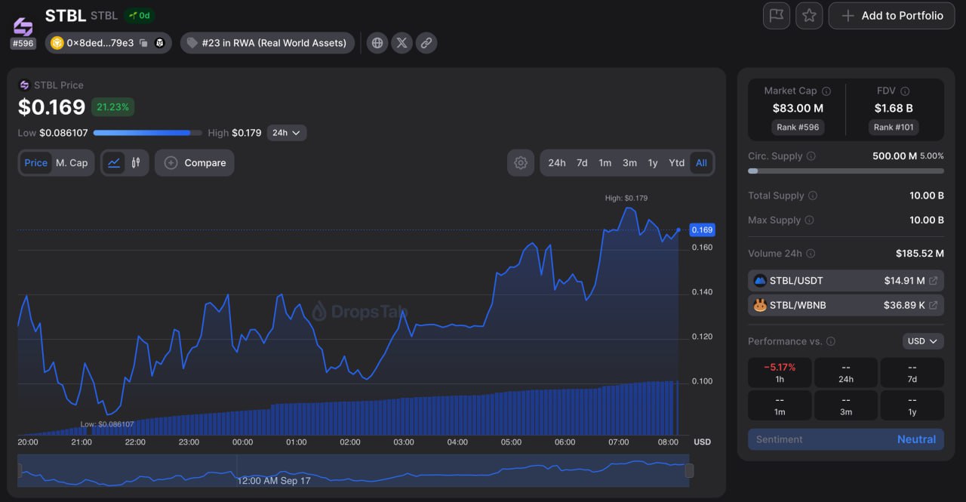Open the project website globe icon
Image resolution: width=966 pixels, height=502 pixels.
tap(377, 43)
